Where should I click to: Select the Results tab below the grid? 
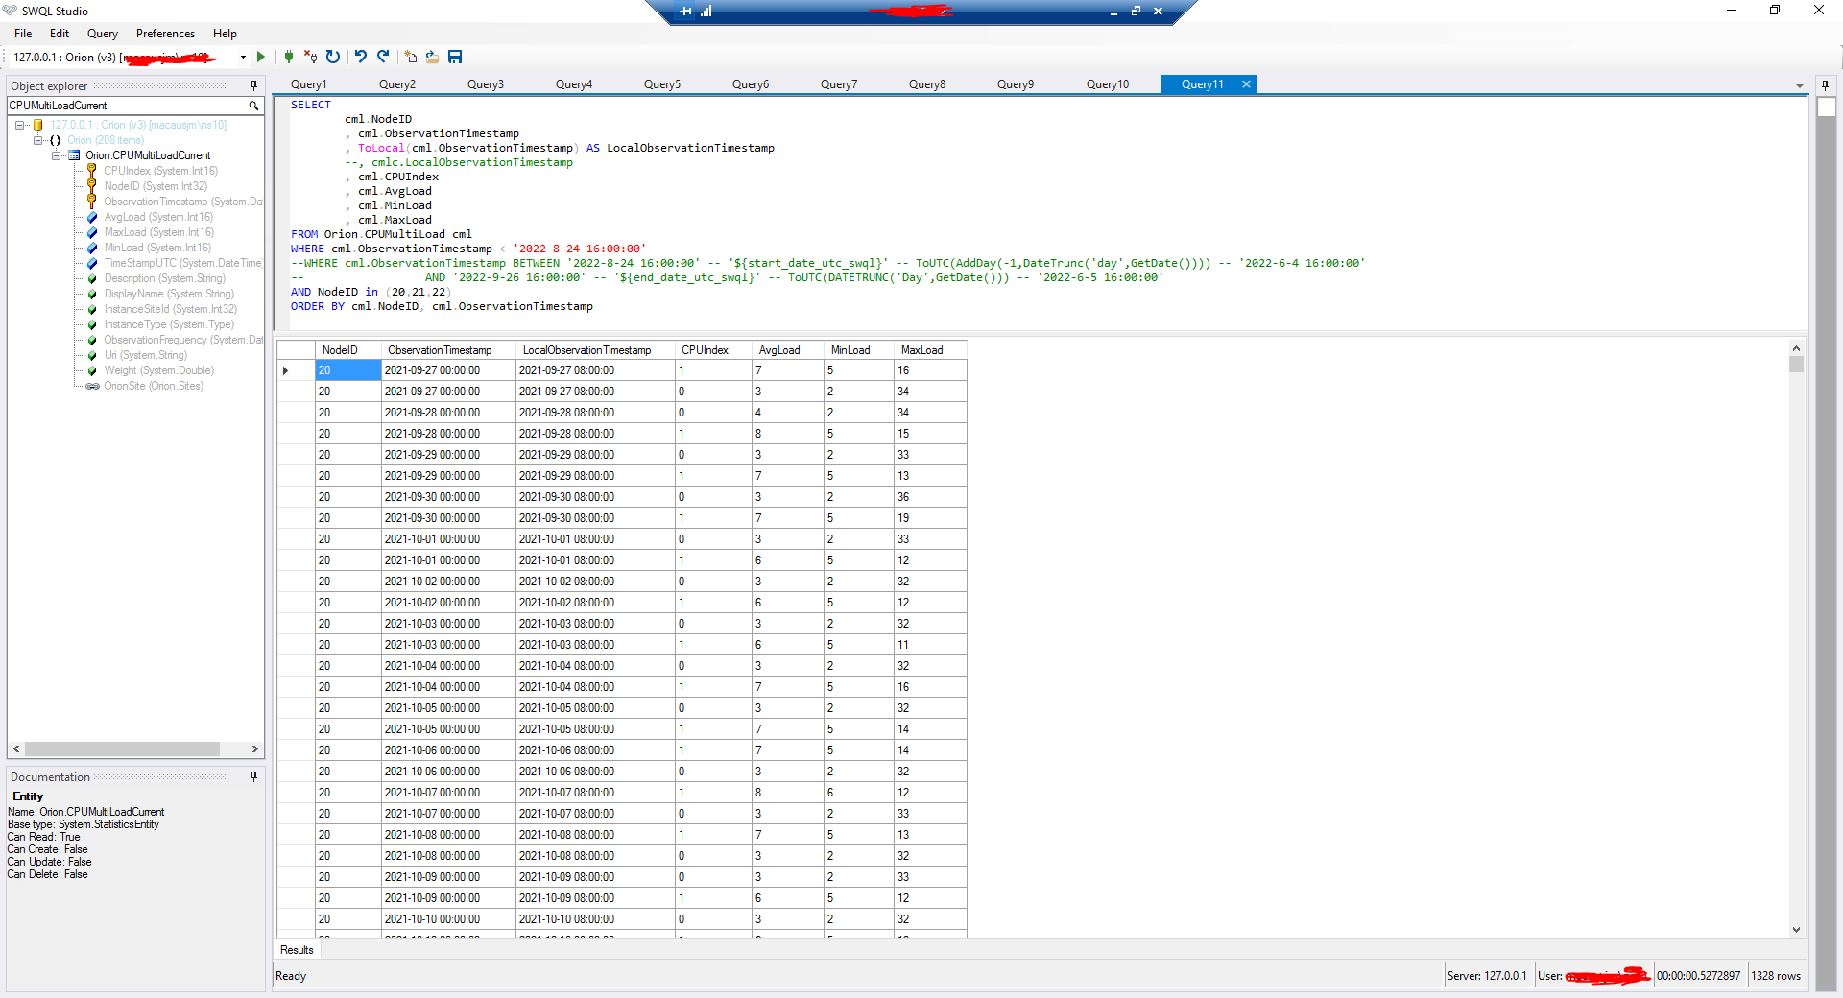coord(297,950)
